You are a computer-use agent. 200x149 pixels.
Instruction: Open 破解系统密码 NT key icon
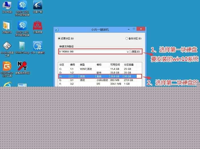tap(22, 68)
